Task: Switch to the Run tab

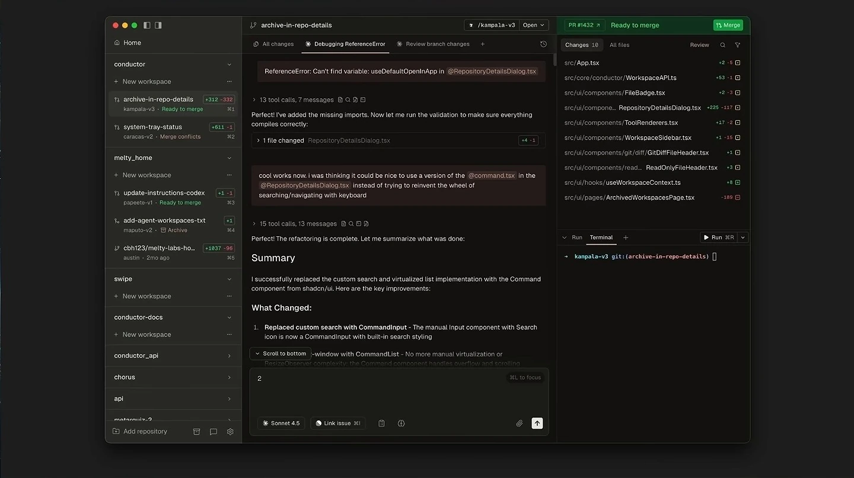Action: (x=576, y=238)
